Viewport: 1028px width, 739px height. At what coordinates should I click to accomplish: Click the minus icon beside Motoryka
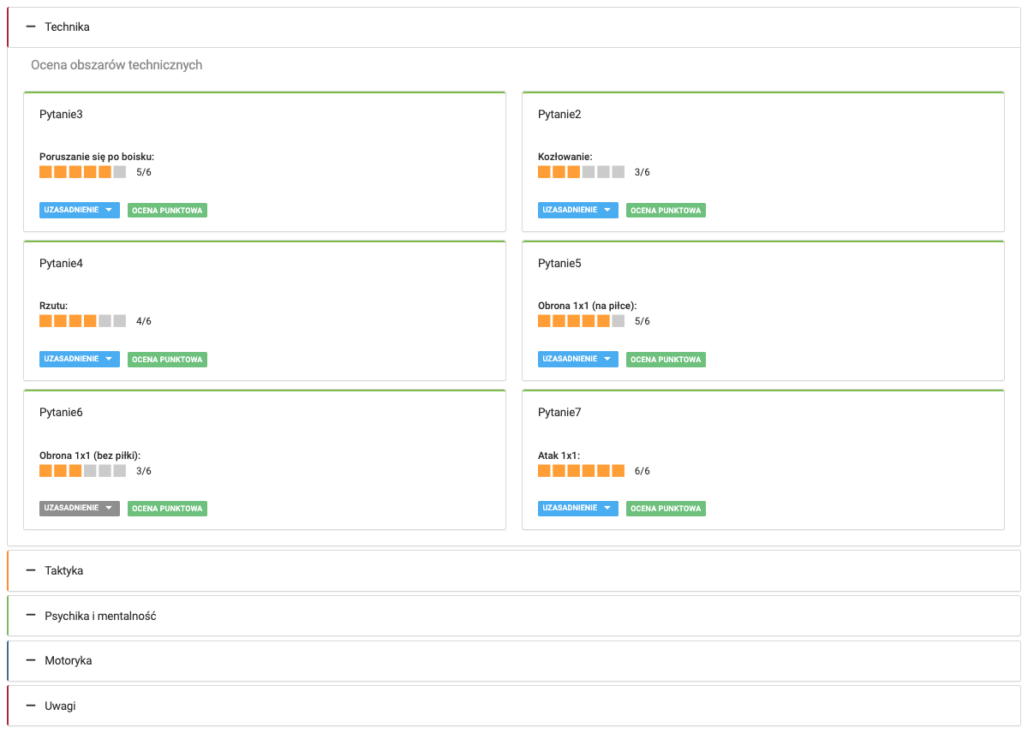point(31,661)
